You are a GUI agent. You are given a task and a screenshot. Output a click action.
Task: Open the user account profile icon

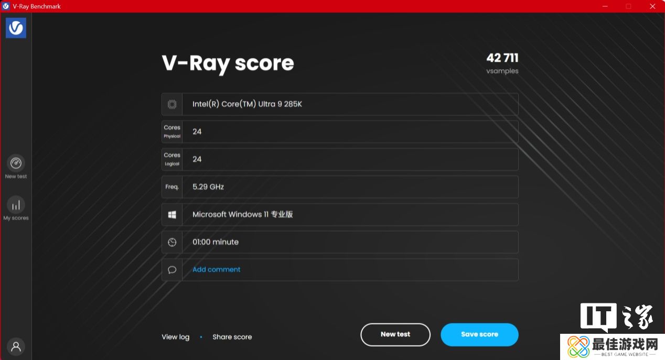[16, 346]
